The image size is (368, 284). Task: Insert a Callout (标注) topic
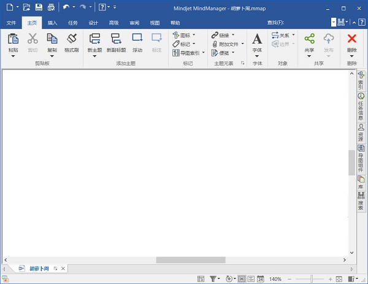[x=156, y=38]
